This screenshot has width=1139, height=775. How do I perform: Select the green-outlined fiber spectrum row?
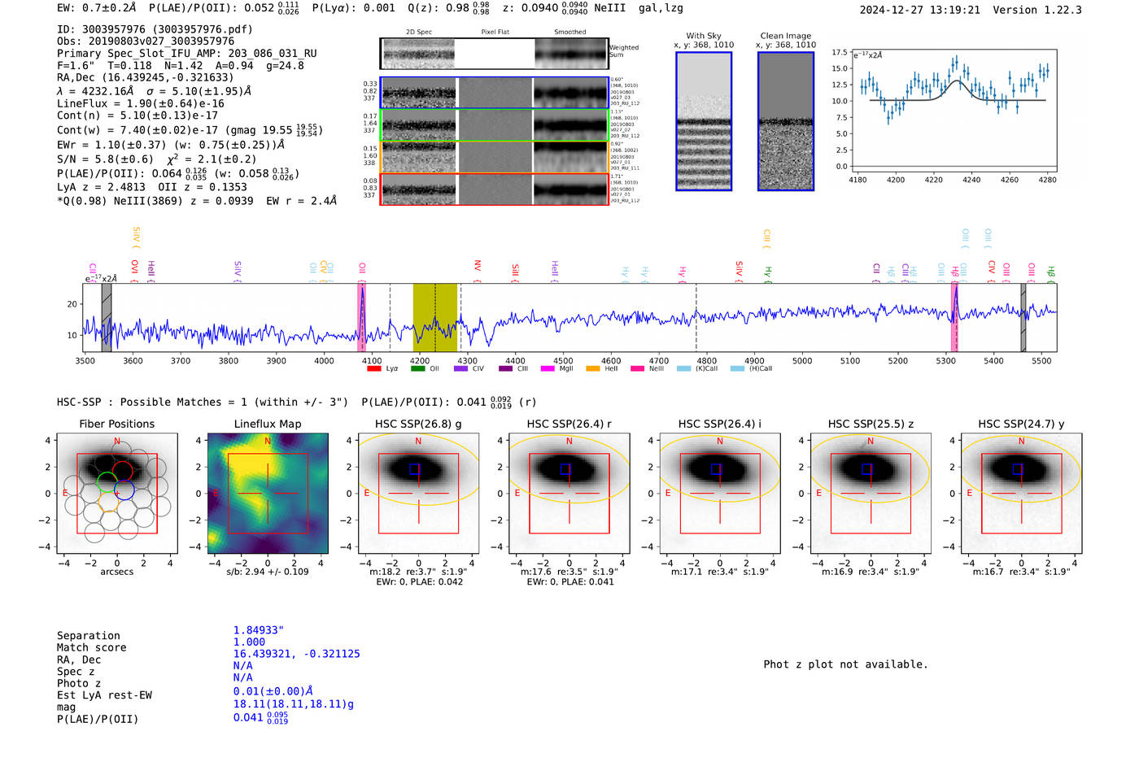point(494,124)
